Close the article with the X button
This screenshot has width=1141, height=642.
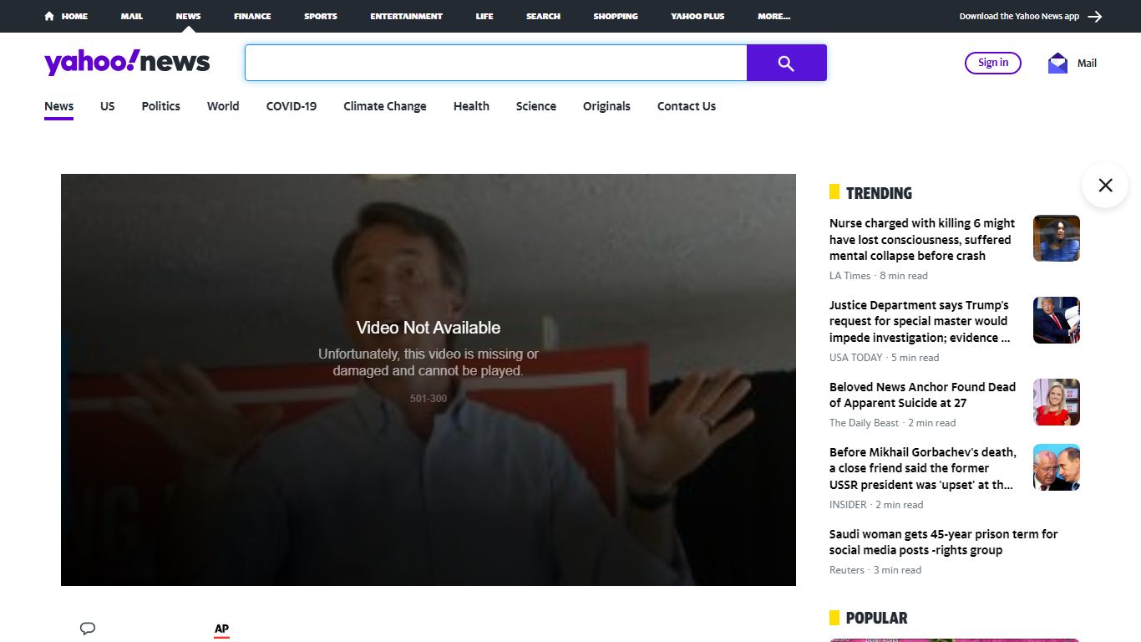pyautogui.click(x=1105, y=185)
